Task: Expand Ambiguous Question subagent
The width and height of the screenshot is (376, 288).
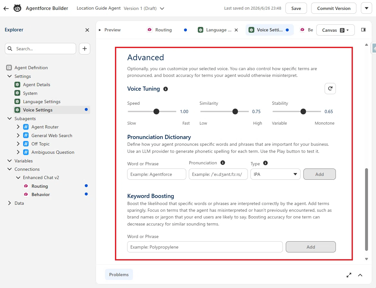Action: point(18,152)
